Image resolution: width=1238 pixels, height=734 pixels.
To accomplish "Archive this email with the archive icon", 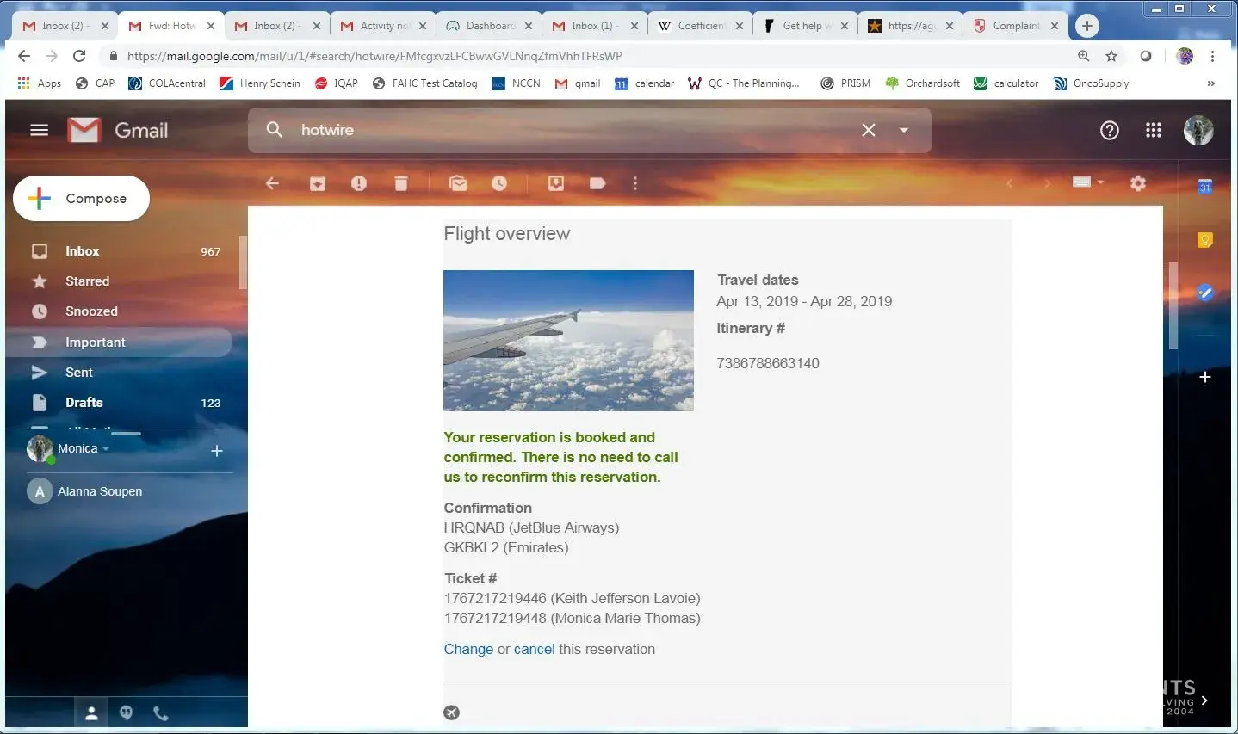I will (318, 183).
